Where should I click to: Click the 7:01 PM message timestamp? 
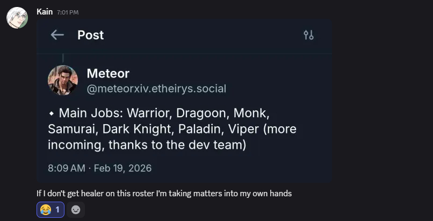[67, 12]
